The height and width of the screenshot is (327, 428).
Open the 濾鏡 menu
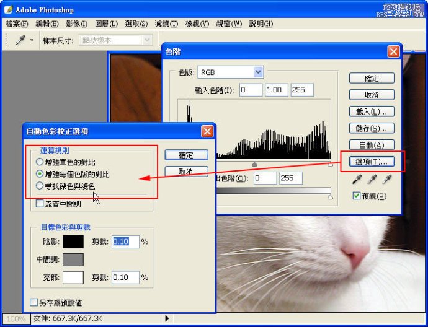[166, 24]
